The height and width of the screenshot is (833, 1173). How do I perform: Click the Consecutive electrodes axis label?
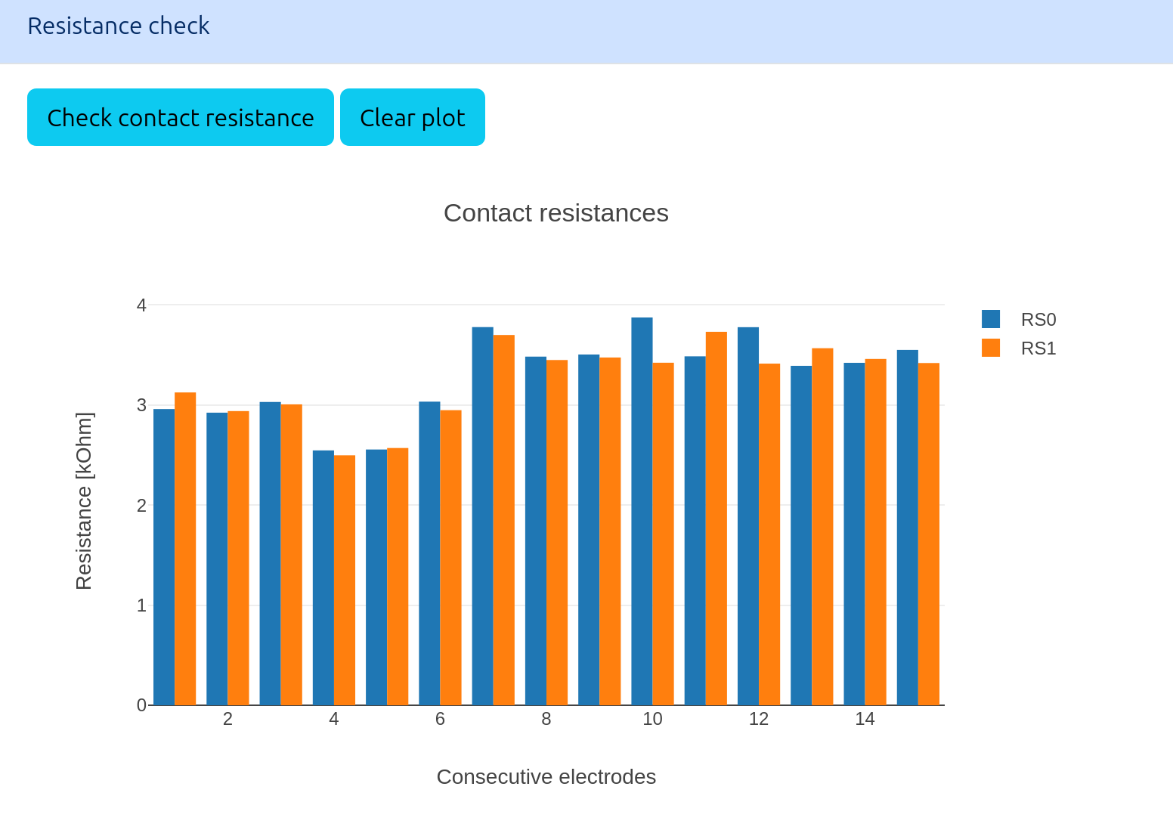[546, 777]
